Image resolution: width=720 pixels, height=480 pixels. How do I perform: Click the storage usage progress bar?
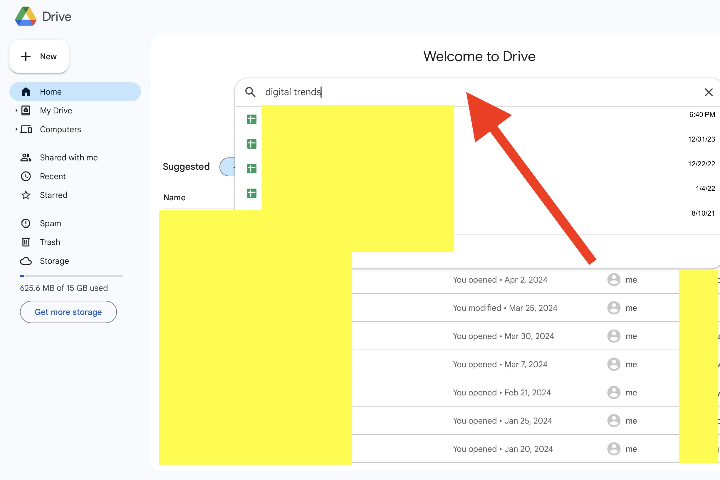71,276
